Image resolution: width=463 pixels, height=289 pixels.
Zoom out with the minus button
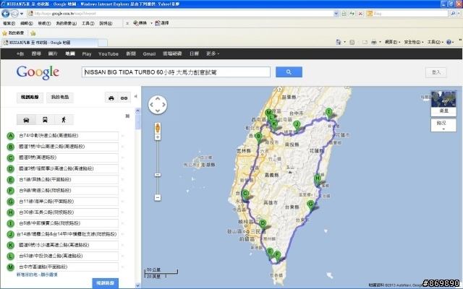point(158,197)
